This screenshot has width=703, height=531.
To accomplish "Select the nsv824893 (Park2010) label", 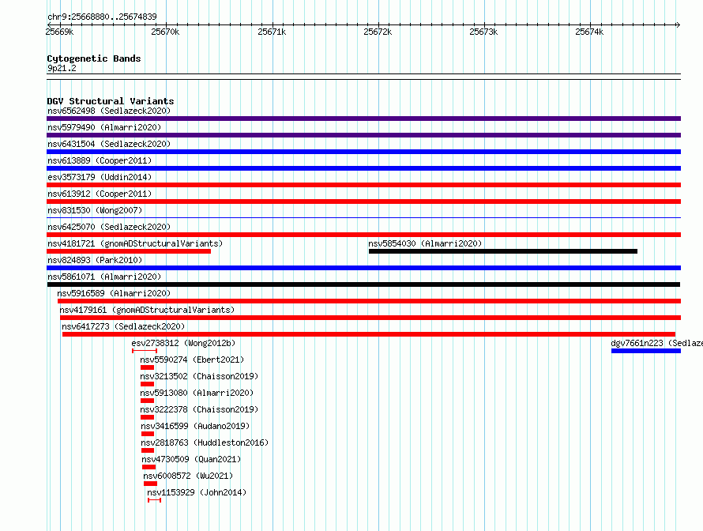I will (x=95, y=260).
